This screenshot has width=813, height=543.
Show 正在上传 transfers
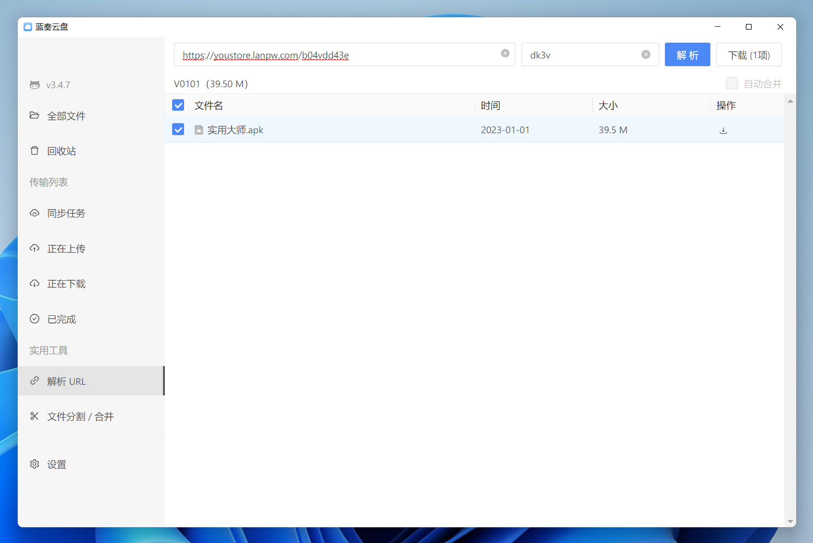(91, 249)
